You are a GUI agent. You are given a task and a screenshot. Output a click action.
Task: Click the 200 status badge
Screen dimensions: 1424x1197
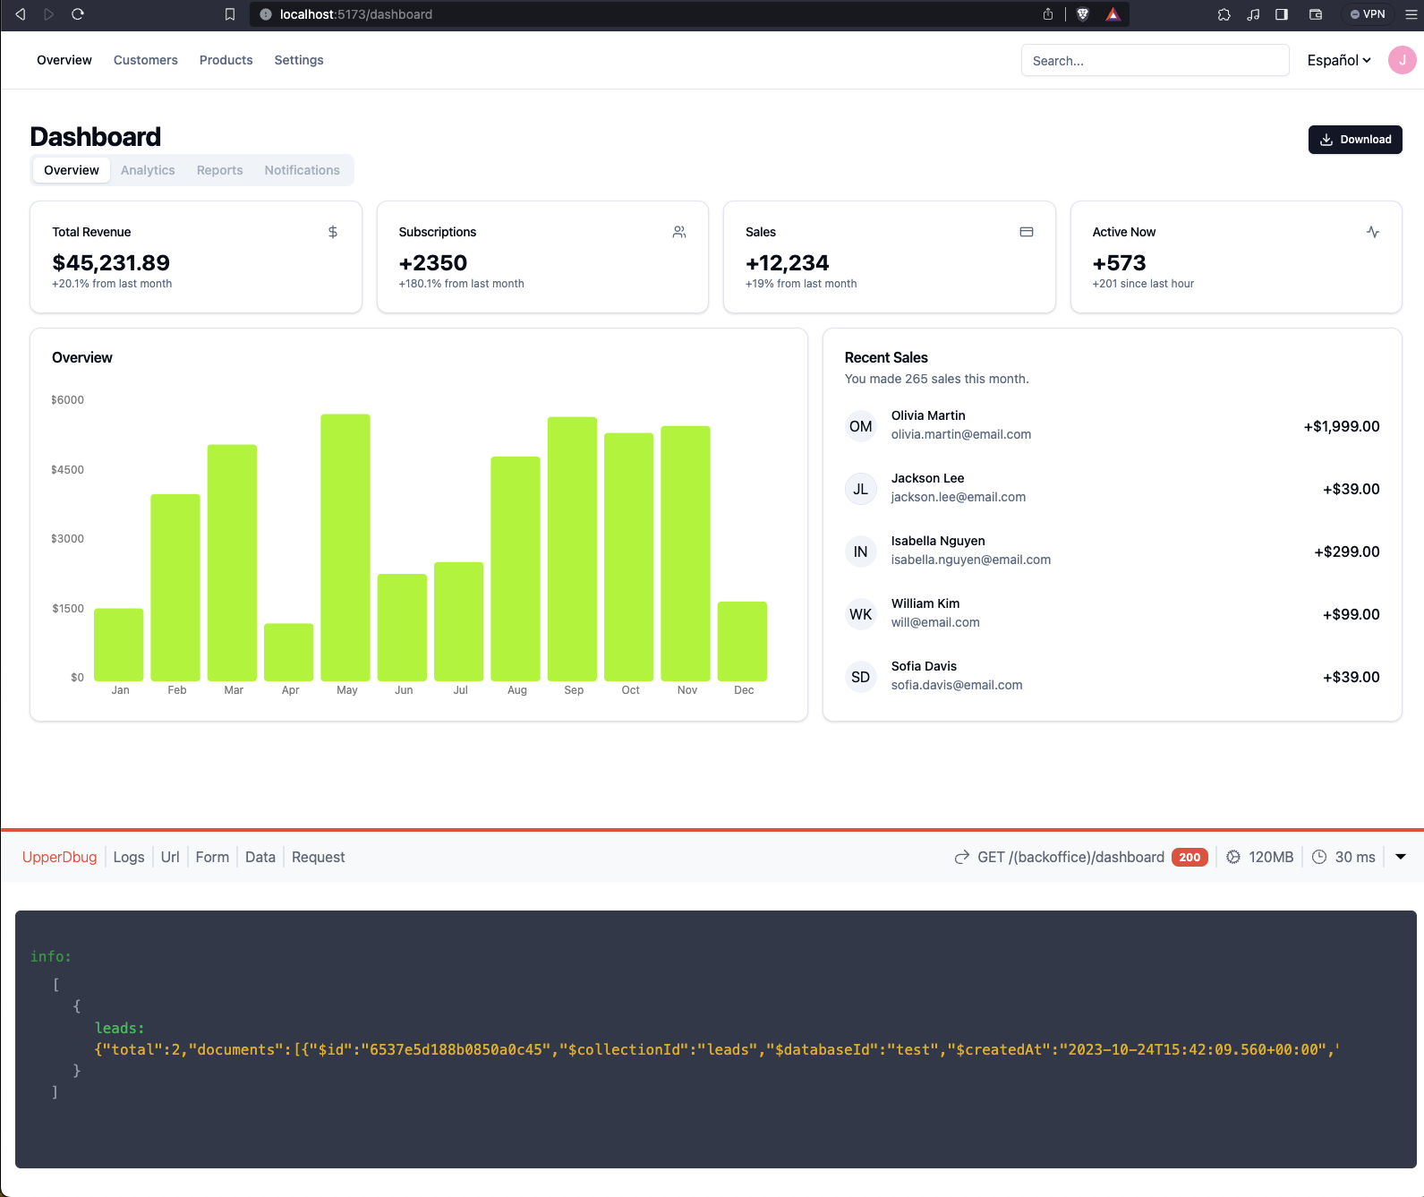(x=1190, y=857)
